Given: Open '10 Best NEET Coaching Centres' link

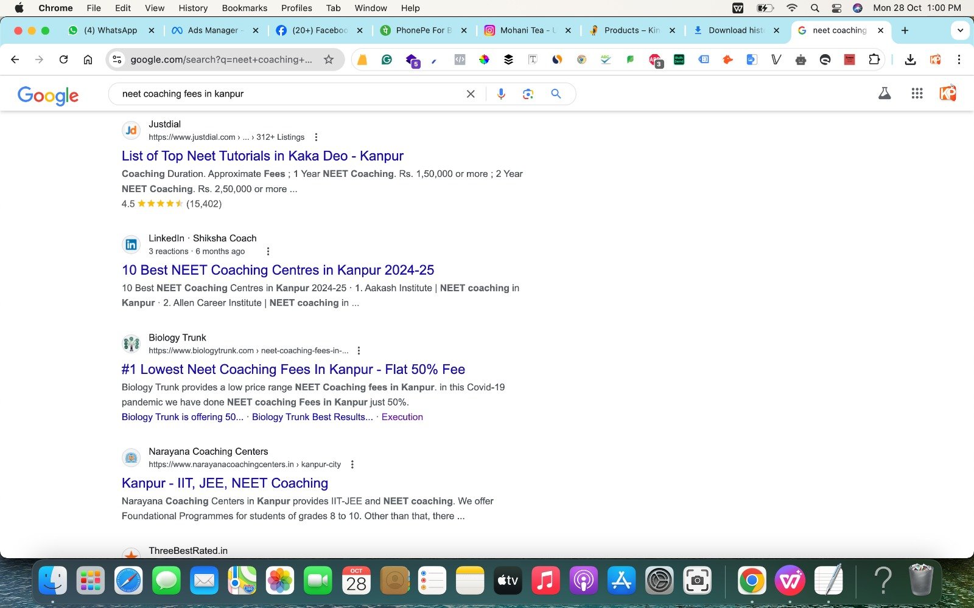Looking at the screenshot, I should point(278,270).
